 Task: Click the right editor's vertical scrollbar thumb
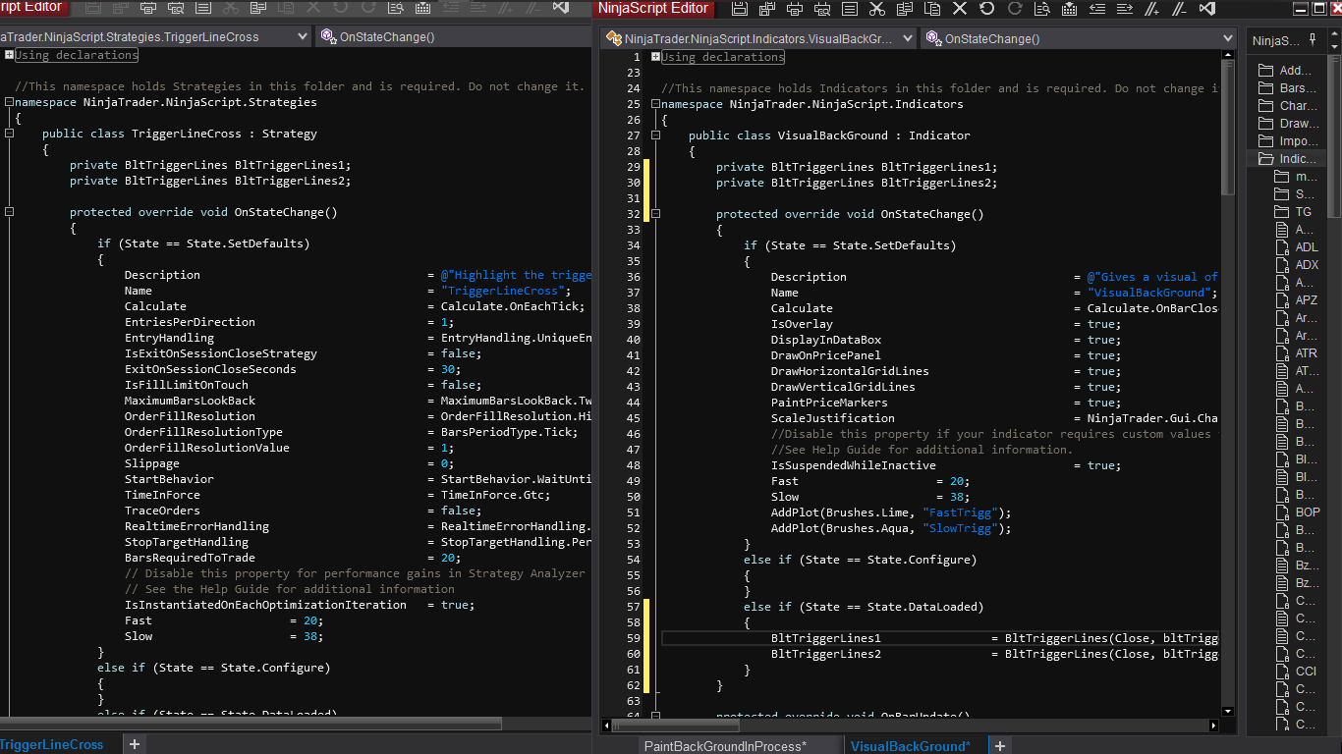(1227, 128)
